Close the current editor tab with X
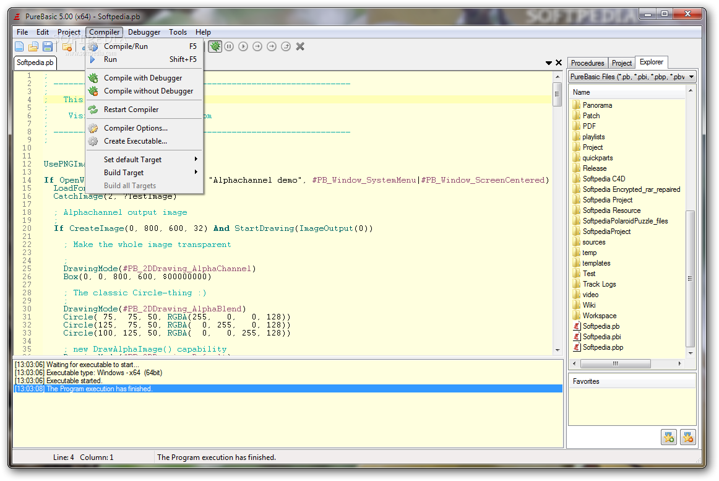 (x=559, y=63)
